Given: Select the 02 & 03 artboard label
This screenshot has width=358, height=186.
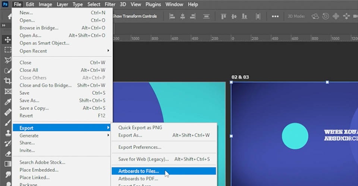Looking at the screenshot, I should (240, 77).
